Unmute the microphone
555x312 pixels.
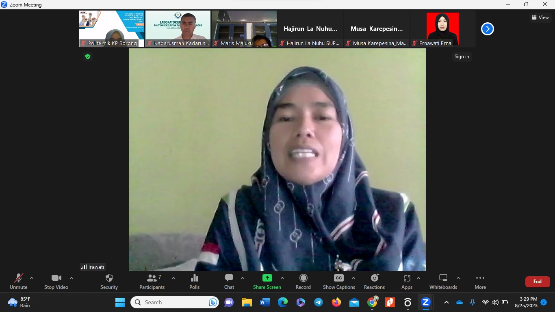pyautogui.click(x=19, y=282)
